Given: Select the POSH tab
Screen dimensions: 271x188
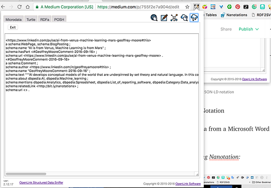Looking at the screenshot, I should click(x=59, y=20).
